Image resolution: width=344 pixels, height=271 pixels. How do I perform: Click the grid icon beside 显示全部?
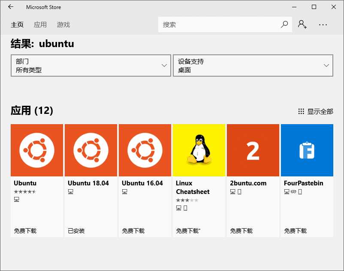[301, 111]
